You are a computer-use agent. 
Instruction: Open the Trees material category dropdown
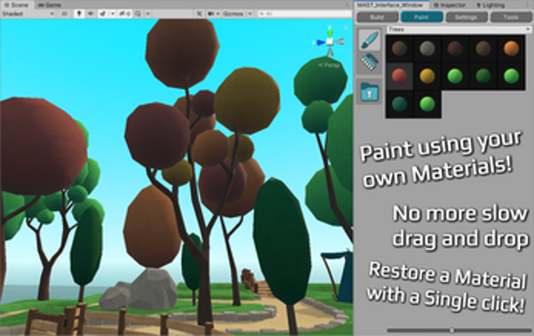click(459, 30)
